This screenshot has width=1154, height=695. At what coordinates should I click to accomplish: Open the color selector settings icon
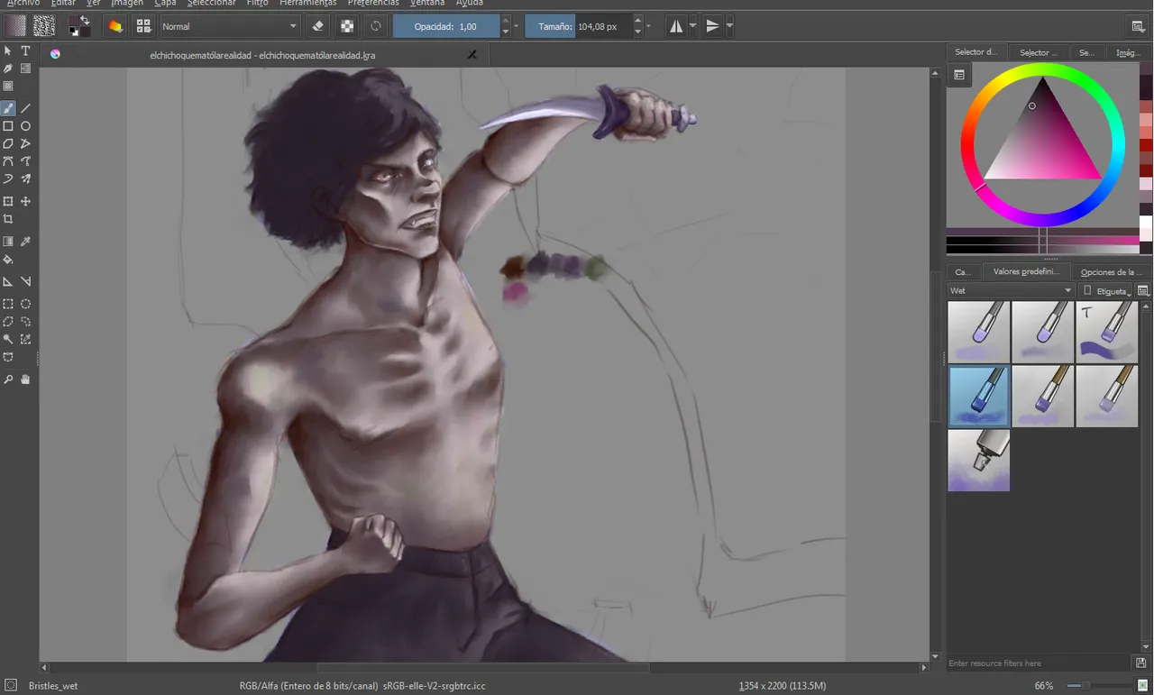click(x=959, y=75)
